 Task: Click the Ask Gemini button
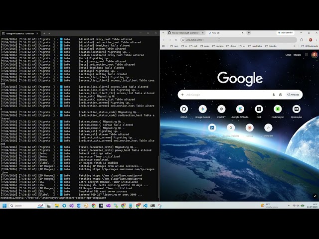tap(285, 33)
